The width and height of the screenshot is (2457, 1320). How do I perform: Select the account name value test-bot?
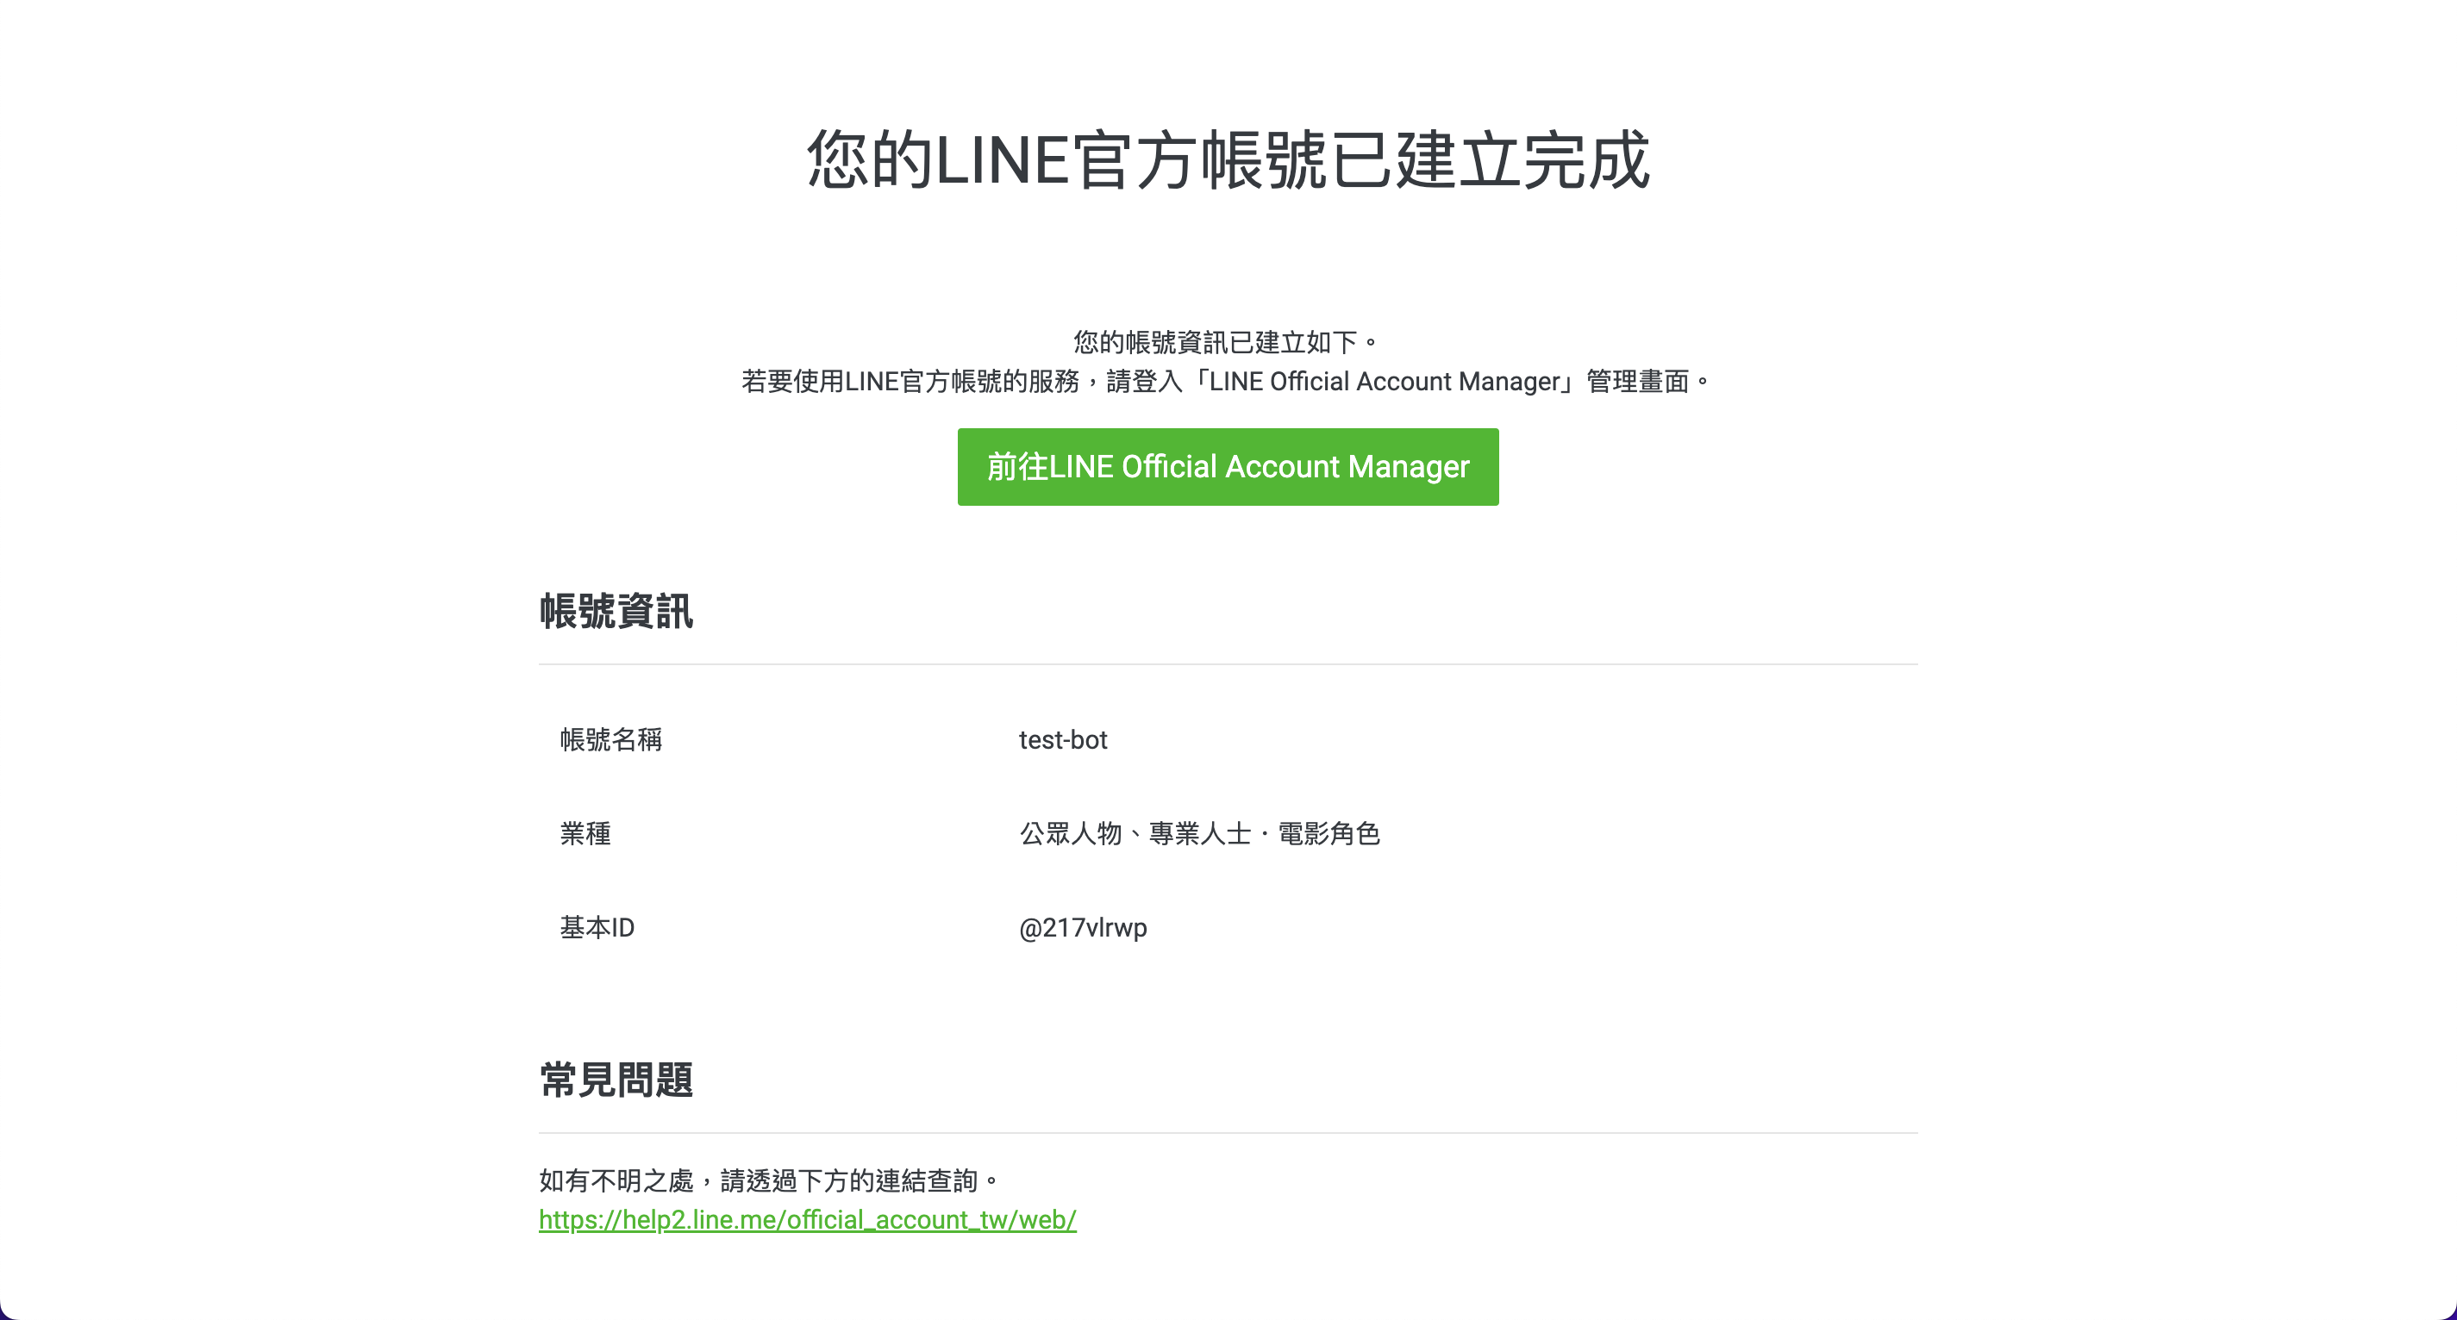point(1062,739)
